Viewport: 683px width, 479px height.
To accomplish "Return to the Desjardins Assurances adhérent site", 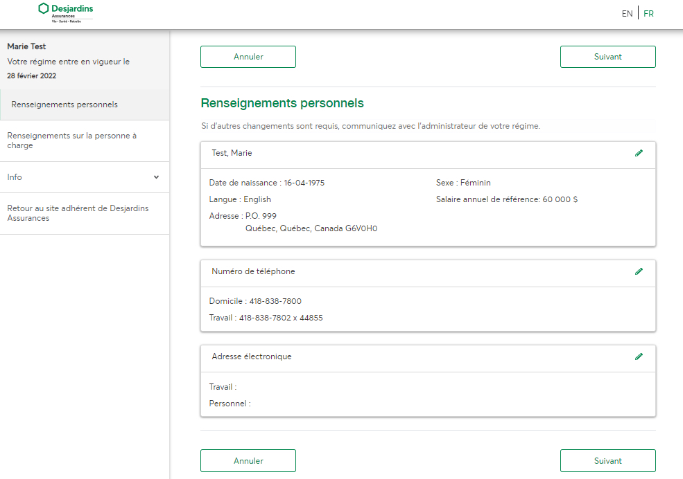I will point(78,213).
